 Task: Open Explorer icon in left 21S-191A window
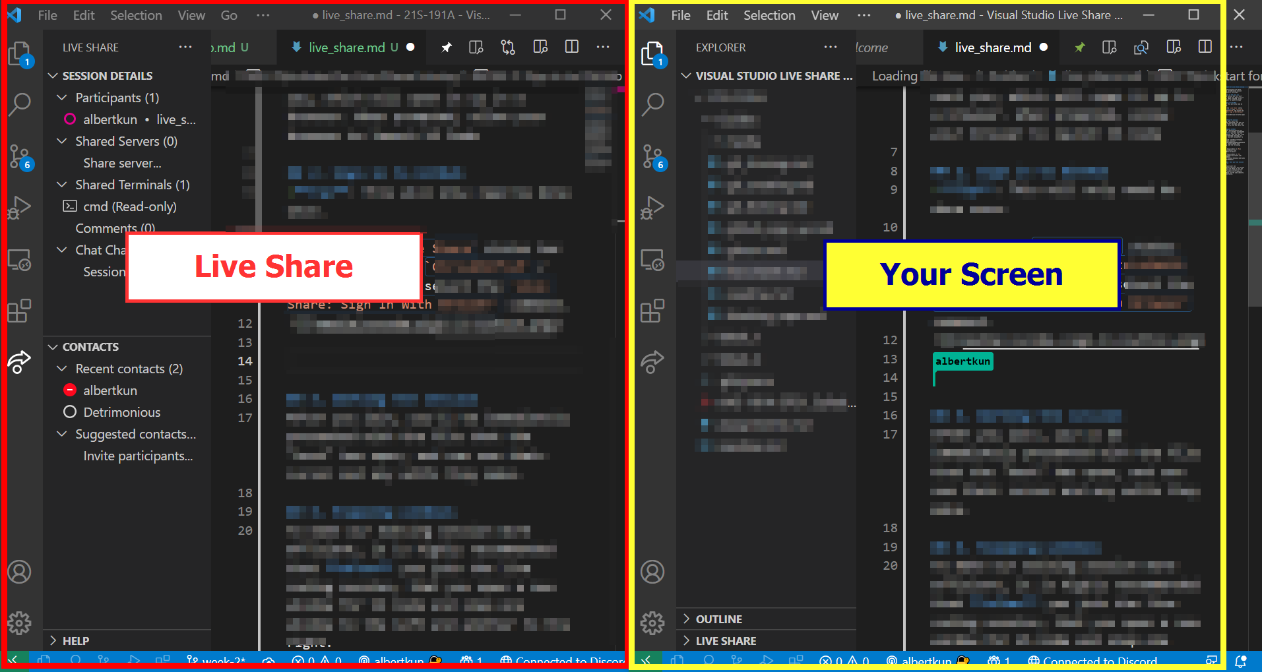point(20,53)
